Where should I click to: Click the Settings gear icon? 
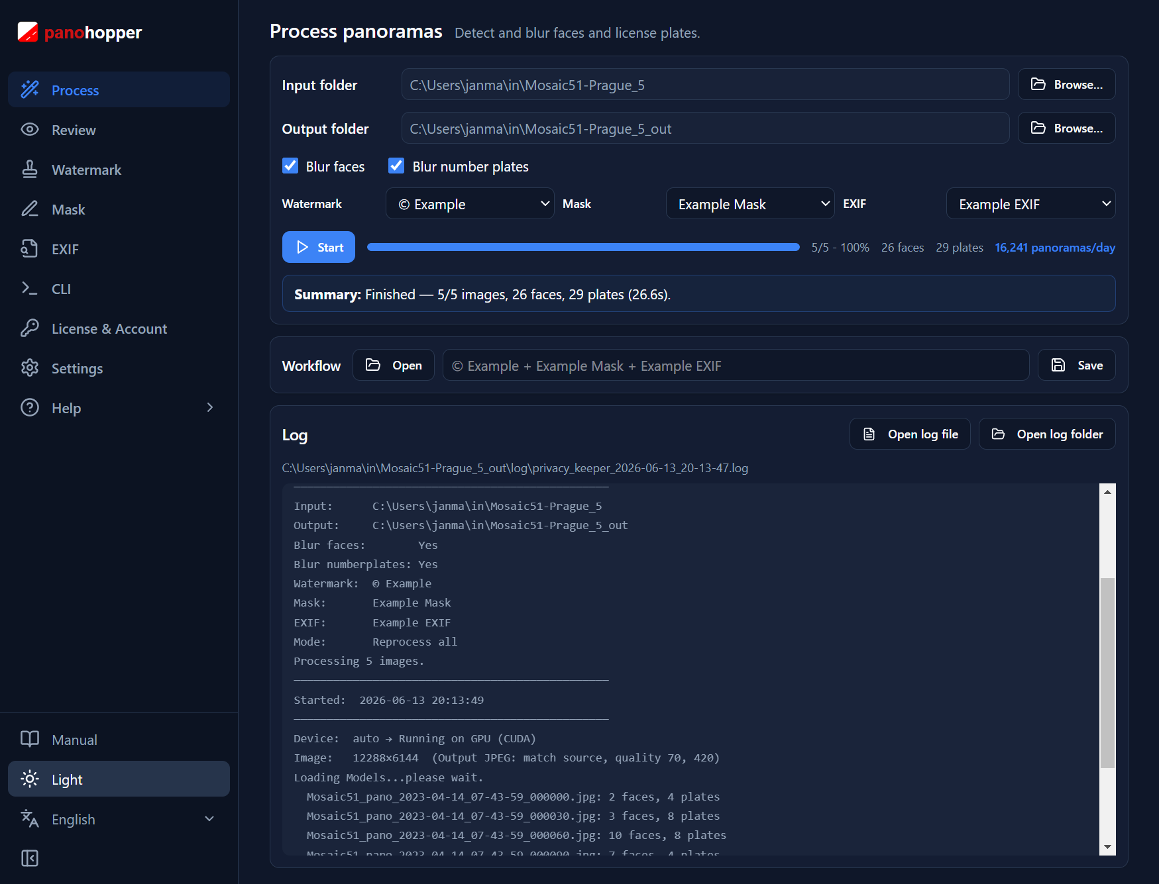coord(30,368)
